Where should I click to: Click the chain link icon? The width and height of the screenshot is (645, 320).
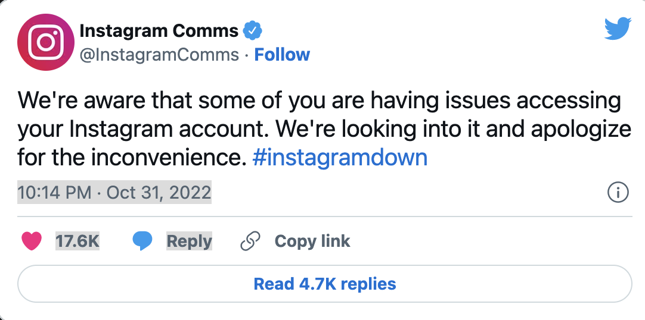250,241
